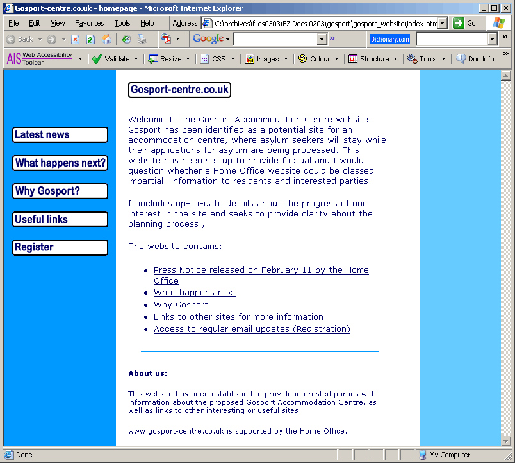
Task: Click the Print icon in toolbar
Action: [142, 40]
